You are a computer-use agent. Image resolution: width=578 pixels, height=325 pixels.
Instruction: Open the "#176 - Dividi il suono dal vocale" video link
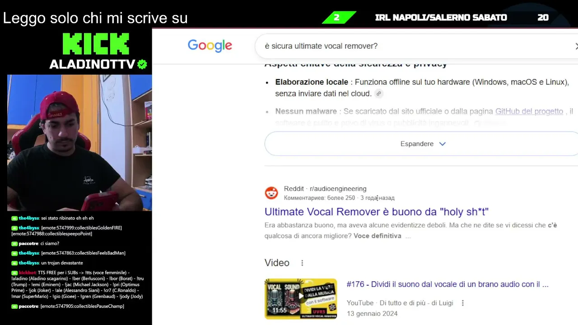click(x=447, y=284)
